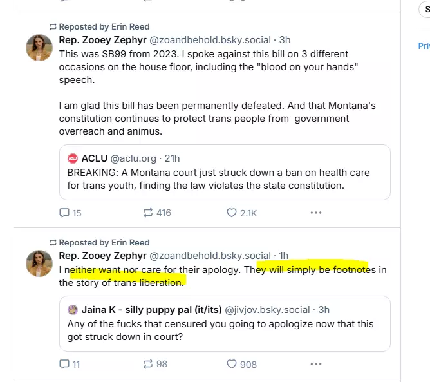Click Jaina K's small avatar icon
This screenshot has width=430, height=382.
tap(73, 310)
